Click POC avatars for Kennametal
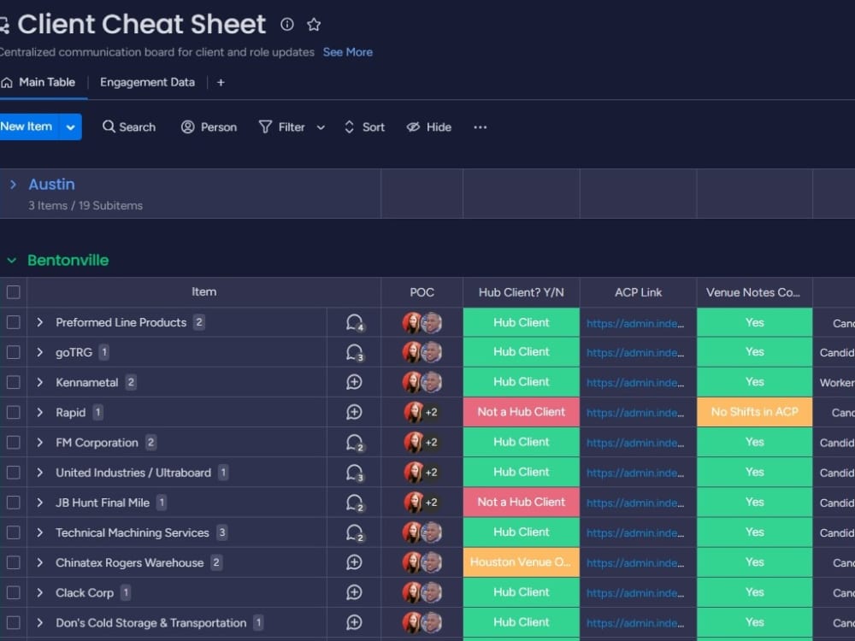This screenshot has width=855, height=641. [422, 382]
